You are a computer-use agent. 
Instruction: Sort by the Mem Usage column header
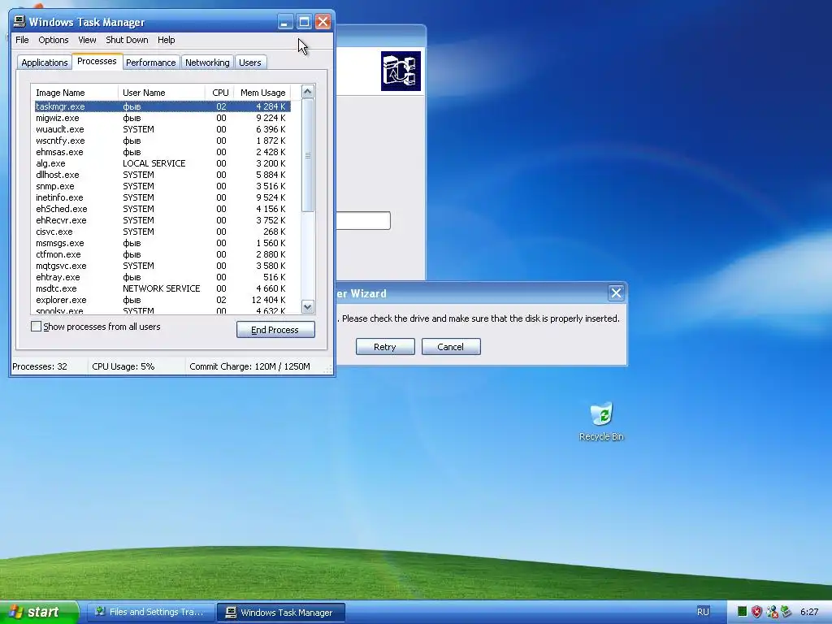pyautogui.click(x=262, y=93)
